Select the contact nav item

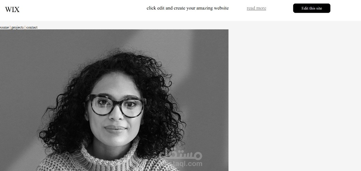point(32,27)
